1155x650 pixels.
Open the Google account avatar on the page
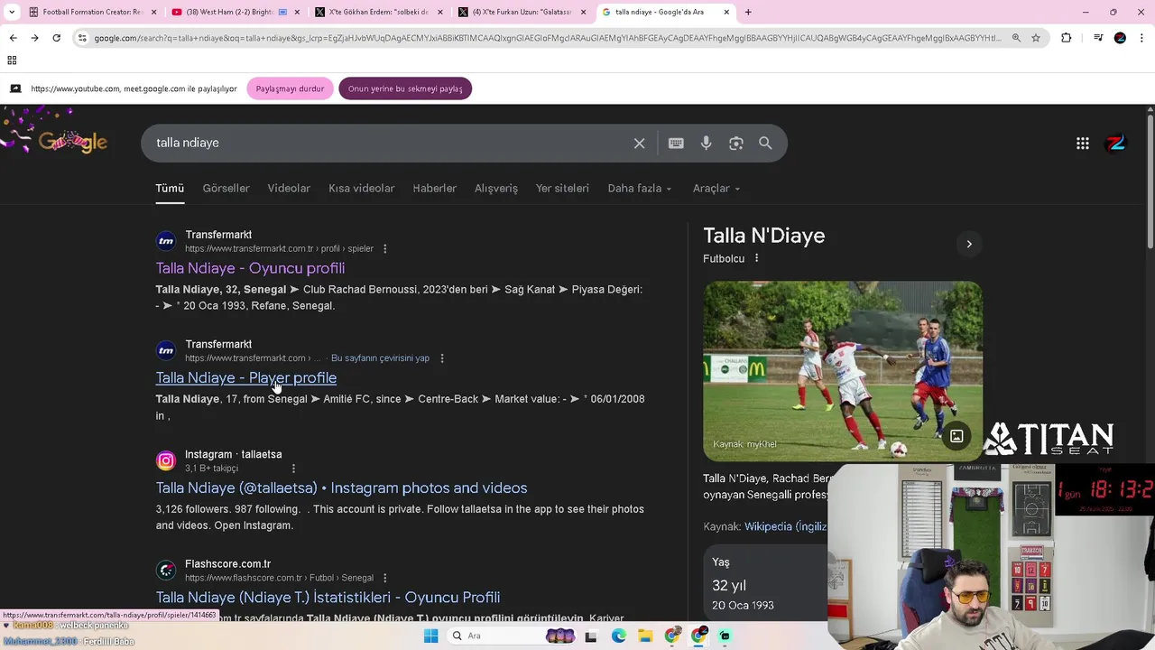[x=1117, y=143]
